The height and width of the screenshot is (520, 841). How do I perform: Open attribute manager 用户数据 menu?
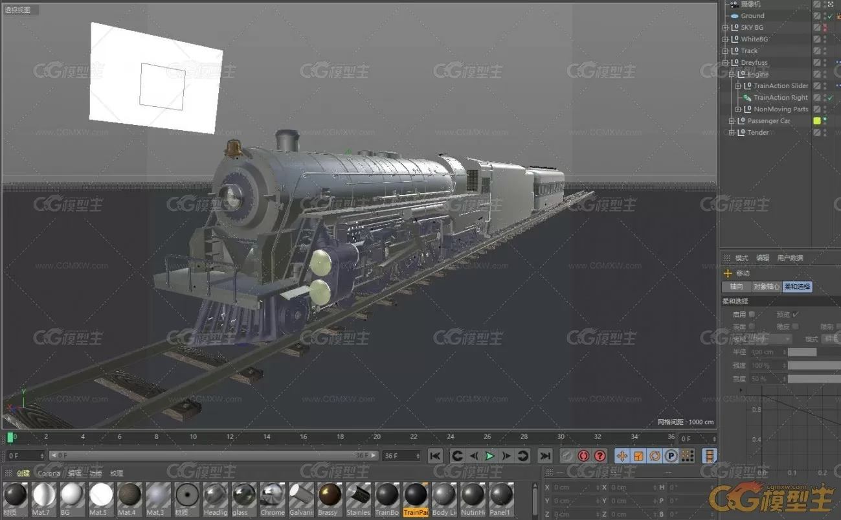790,258
